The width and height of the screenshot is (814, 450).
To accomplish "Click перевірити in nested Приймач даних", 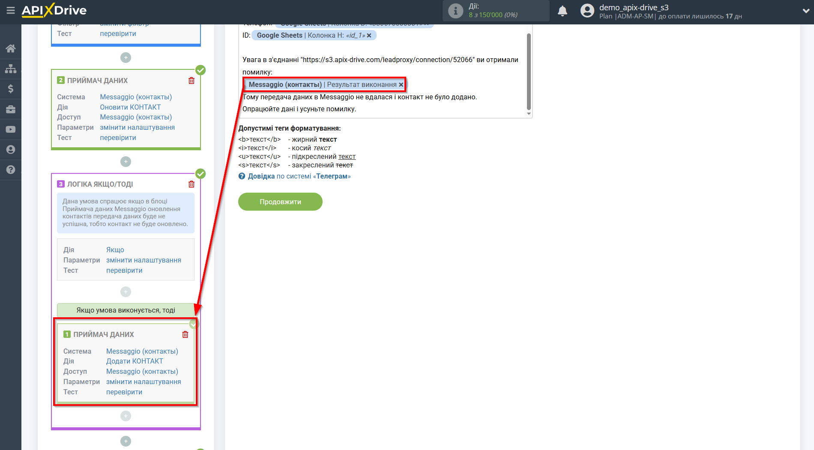I will [x=124, y=392].
